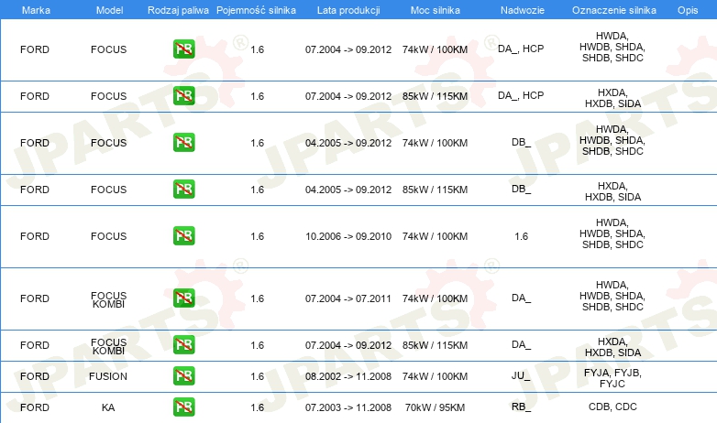
Task: Click the FYJA, FYJB, FYJC engine codes
Action: point(612,378)
